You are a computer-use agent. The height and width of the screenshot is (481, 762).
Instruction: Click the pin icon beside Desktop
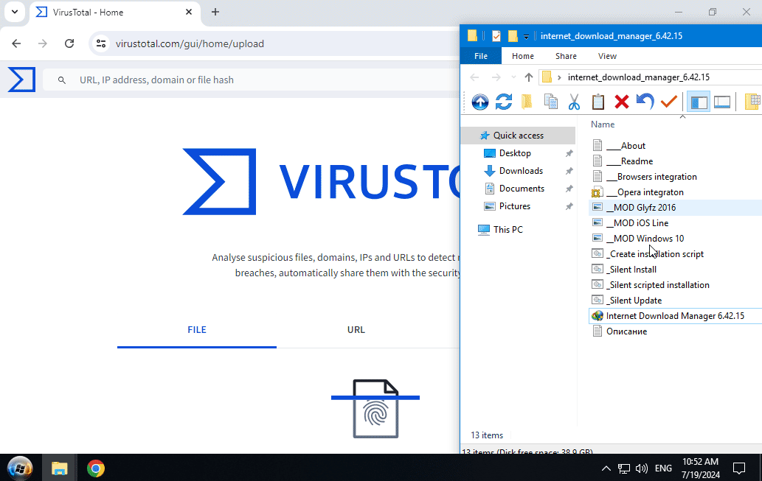point(569,153)
